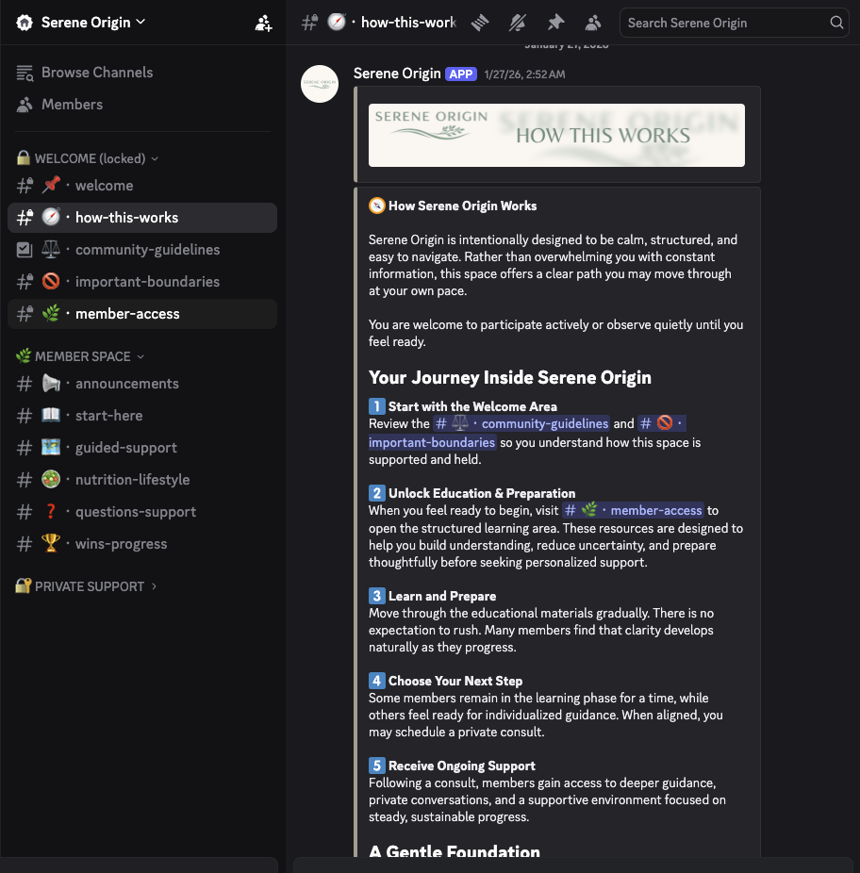This screenshot has height=873, width=860.
Task: Click the Browse Channels icon
Action: pos(25,73)
